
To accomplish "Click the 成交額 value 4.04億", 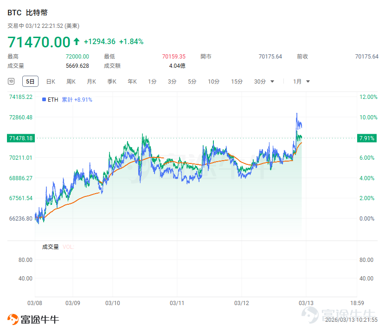I will pyautogui.click(x=177, y=66).
